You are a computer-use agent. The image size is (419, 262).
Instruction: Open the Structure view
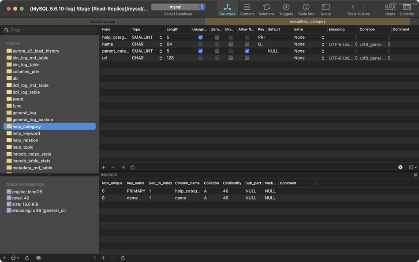pyautogui.click(x=228, y=10)
